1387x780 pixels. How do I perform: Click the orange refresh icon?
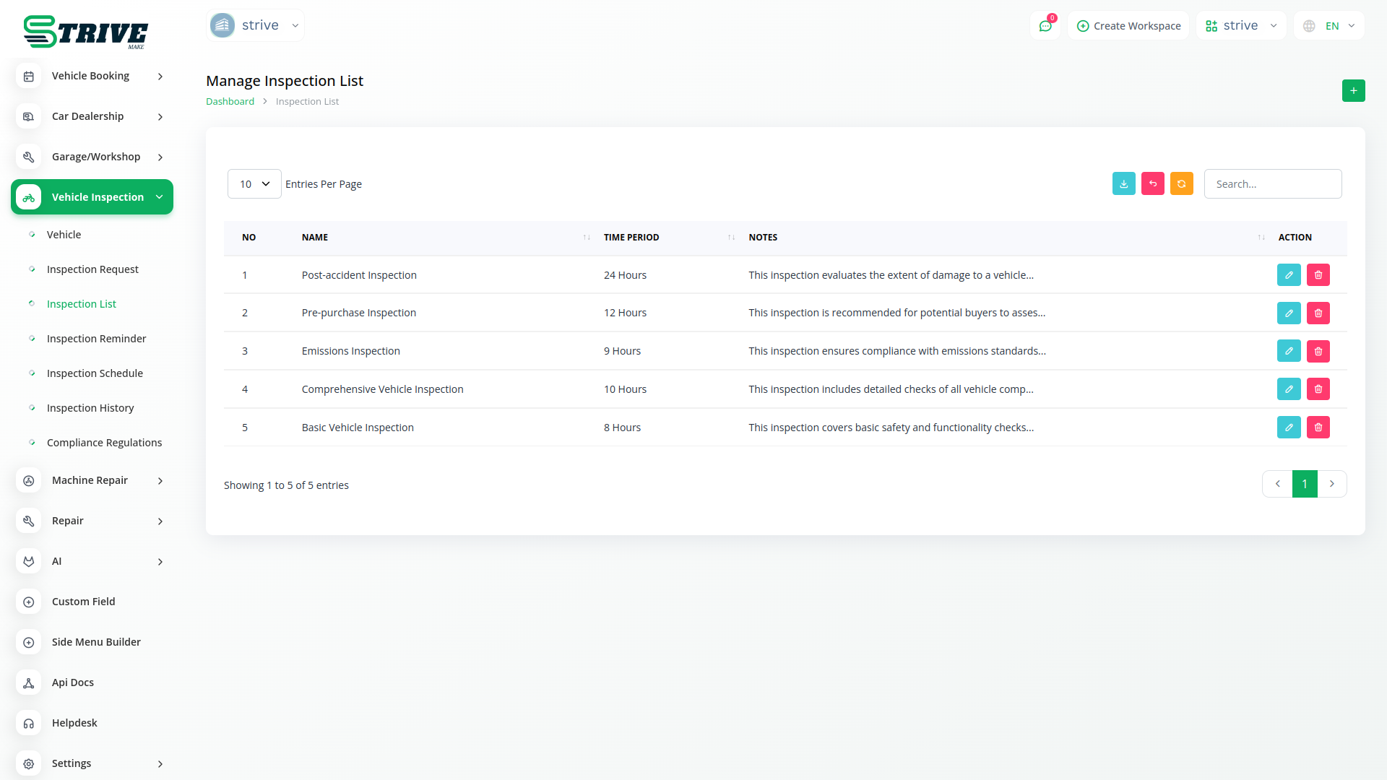[1181, 184]
